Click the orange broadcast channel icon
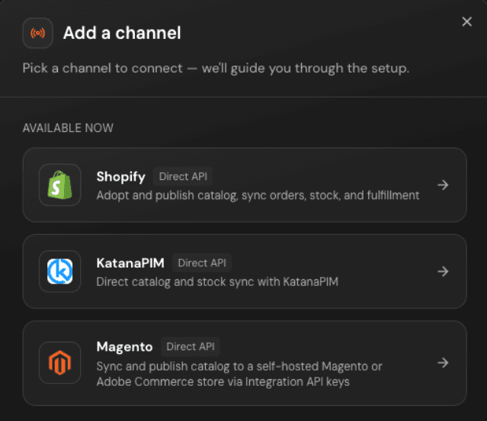The image size is (487, 421). 37,33
